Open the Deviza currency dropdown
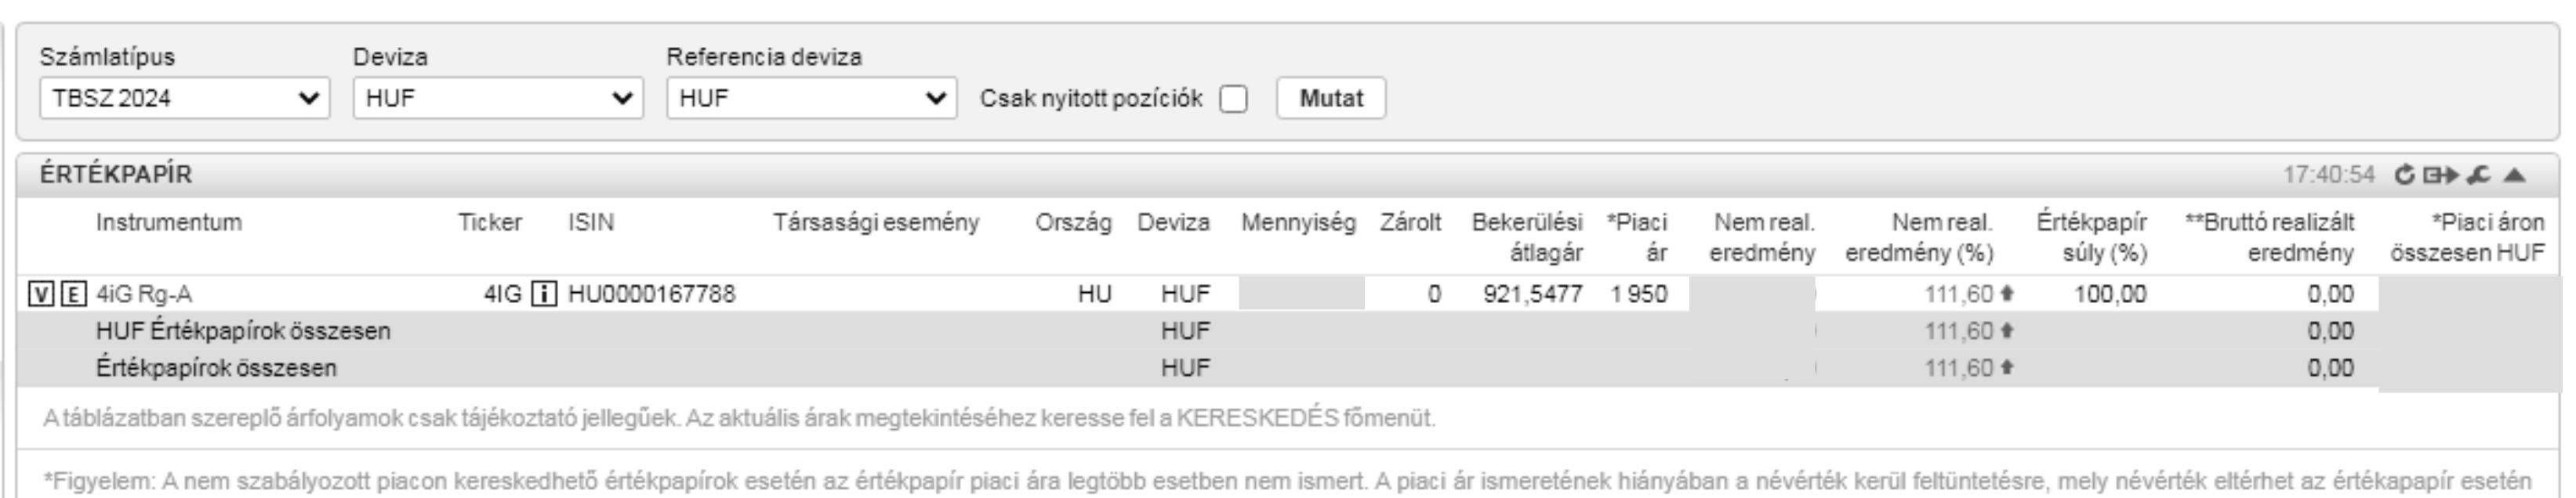Screen dimensions: 2576x498 coord(498,98)
